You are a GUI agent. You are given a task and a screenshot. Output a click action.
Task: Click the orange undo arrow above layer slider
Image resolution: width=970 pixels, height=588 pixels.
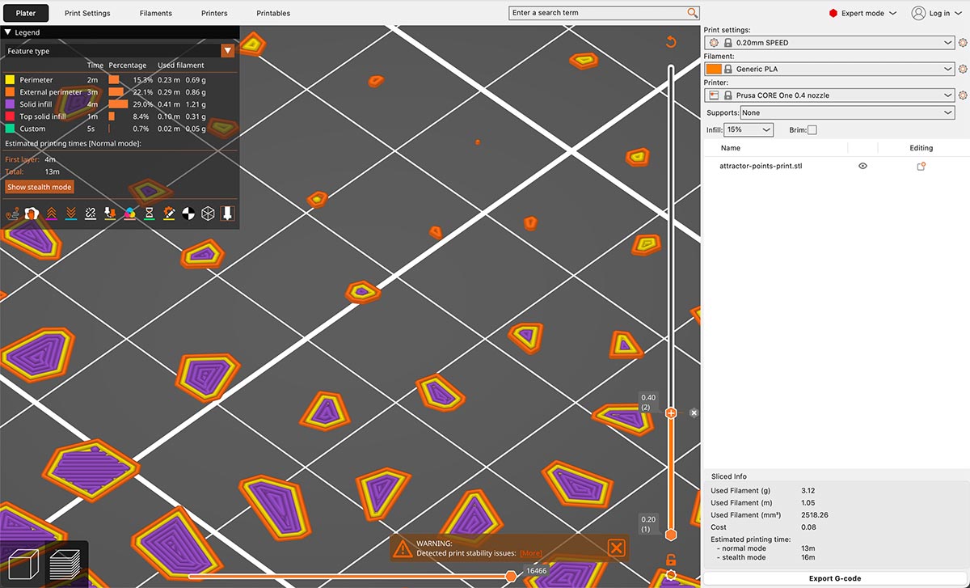click(x=670, y=42)
